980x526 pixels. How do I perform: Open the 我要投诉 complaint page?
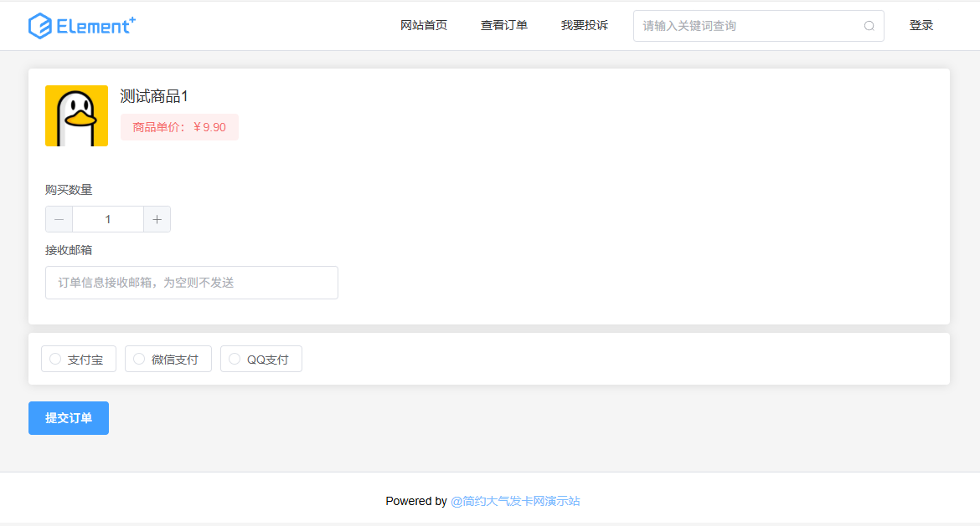point(584,26)
